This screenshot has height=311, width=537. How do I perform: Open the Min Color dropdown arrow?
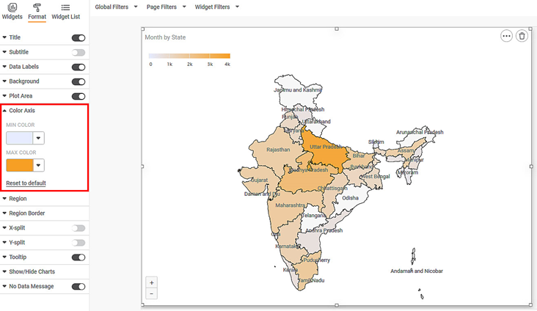pos(39,138)
